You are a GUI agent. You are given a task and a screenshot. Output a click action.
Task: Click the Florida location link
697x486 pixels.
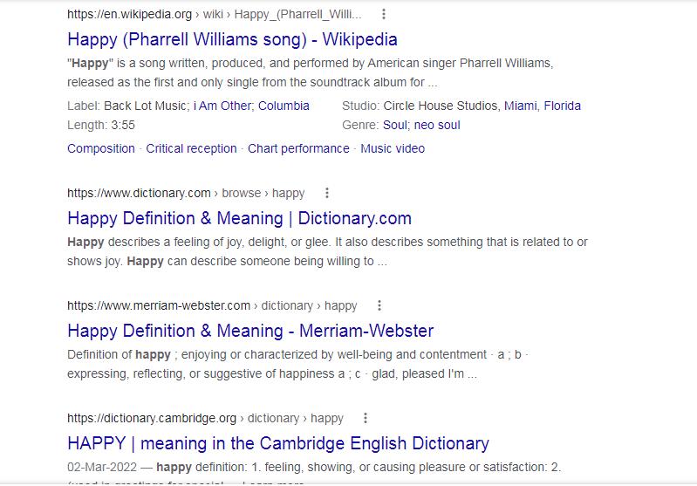click(563, 106)
